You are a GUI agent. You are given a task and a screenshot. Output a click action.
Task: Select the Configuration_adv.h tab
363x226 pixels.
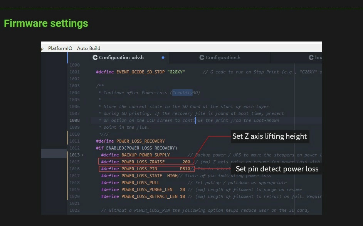(x=121, y=58)
